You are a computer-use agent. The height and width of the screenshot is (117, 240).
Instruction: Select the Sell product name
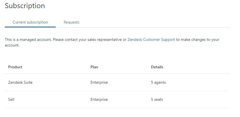point(11,100)
